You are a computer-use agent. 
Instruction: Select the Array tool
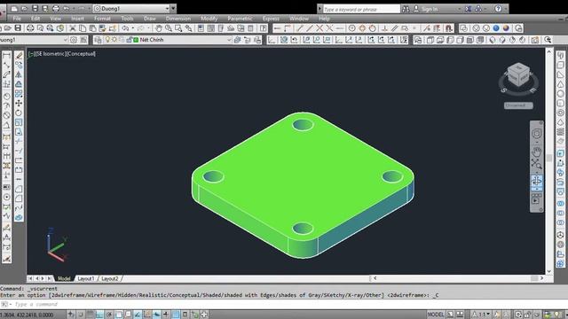[x=19, y=94]
